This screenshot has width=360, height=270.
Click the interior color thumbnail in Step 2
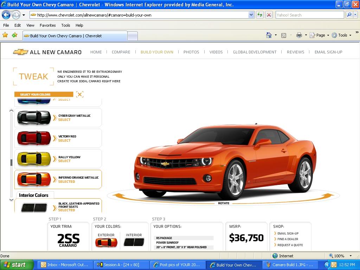point(134,242)
